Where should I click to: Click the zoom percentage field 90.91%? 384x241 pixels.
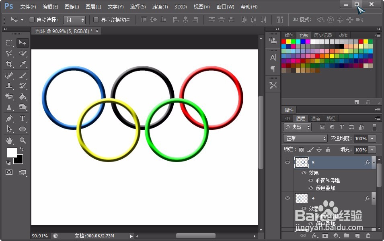tap(40, 236)
